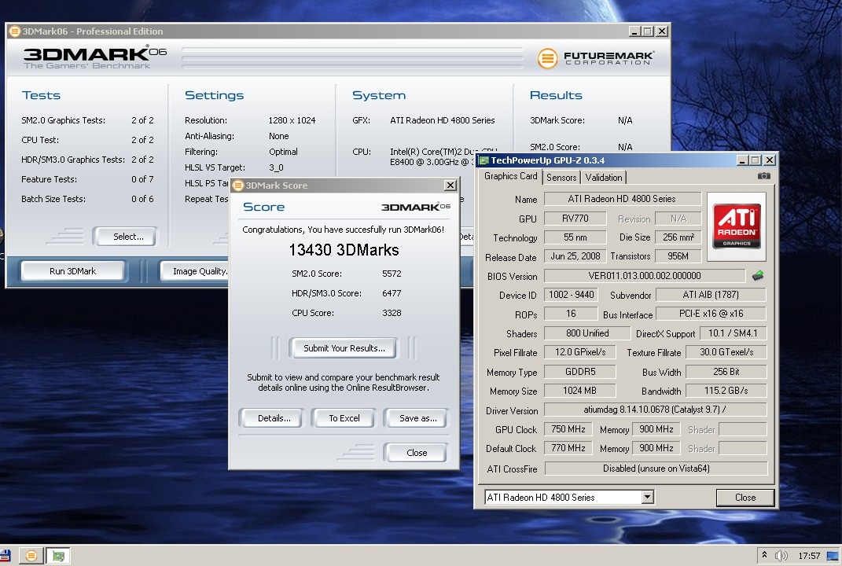Open the volume control in system tray

click(x=781, y=556)
